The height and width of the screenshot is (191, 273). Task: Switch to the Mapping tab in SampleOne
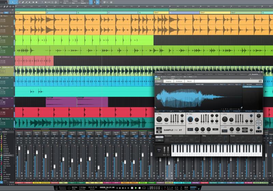coord(168,81)
